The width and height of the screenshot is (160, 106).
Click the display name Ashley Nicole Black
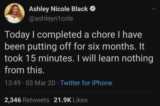[58, 9]
